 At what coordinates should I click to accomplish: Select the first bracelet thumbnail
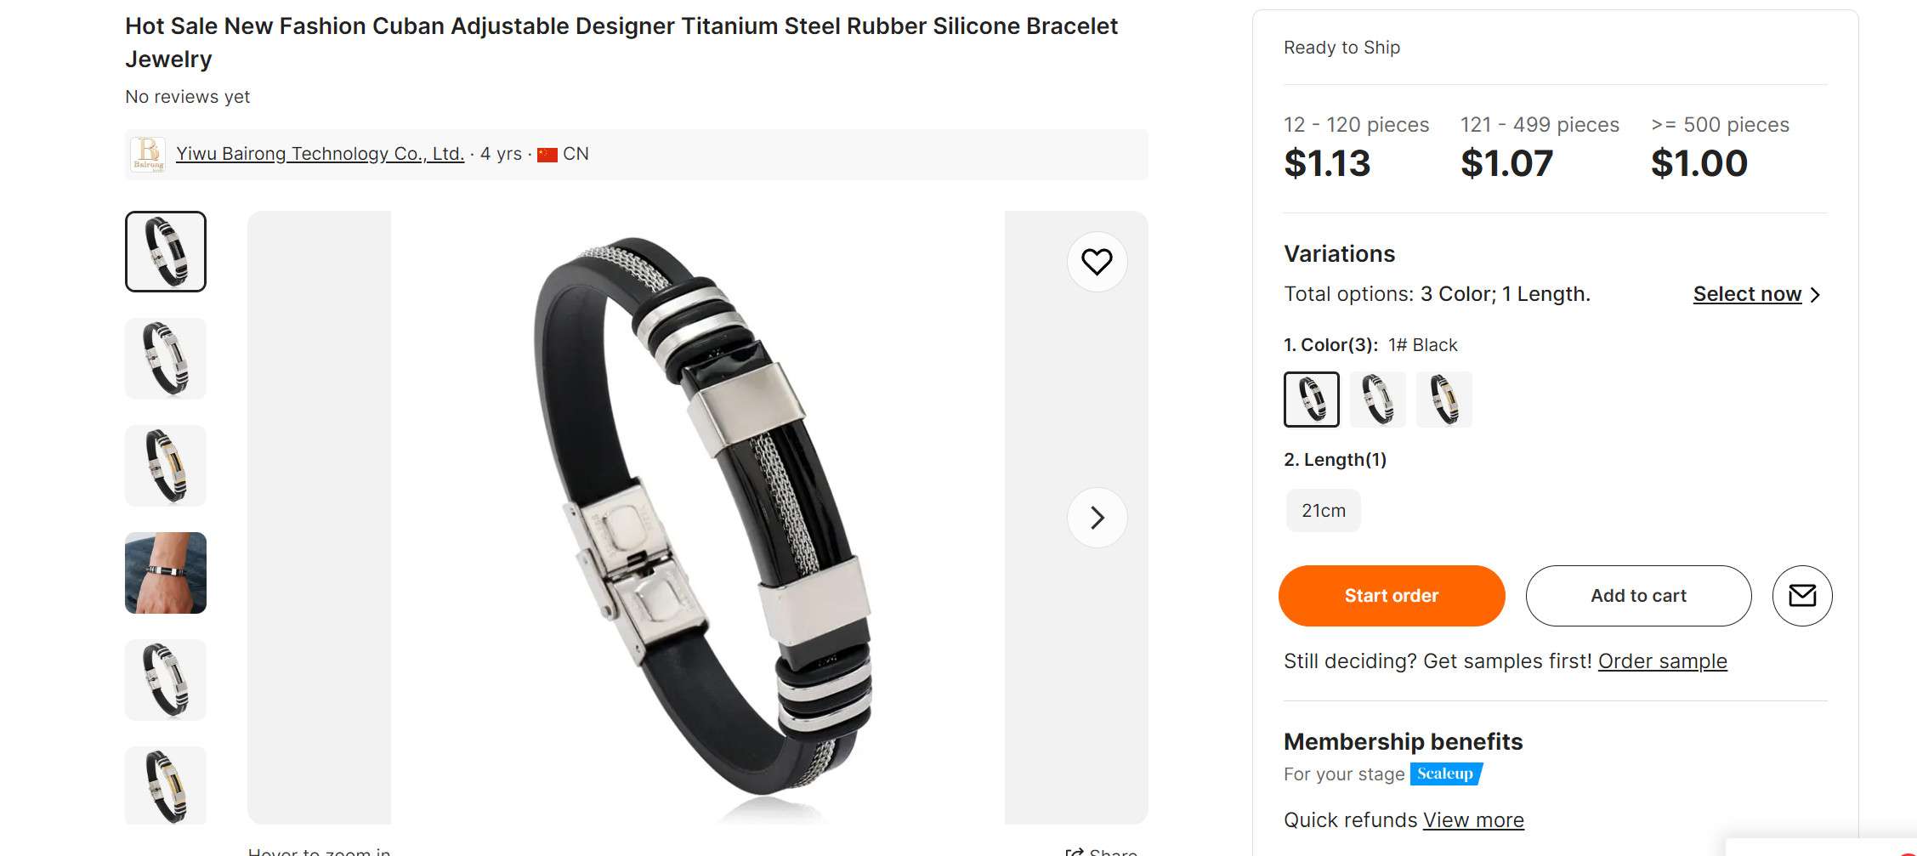[x=166, y=252]
